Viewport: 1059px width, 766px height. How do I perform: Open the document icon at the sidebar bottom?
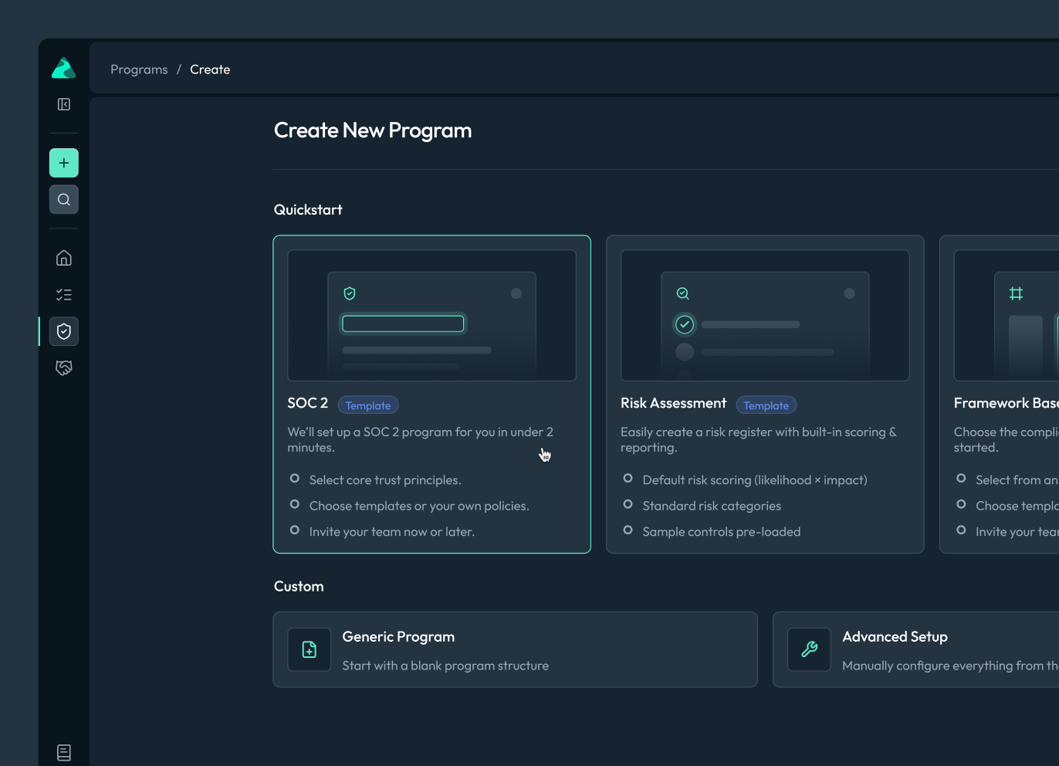[64, 753]
